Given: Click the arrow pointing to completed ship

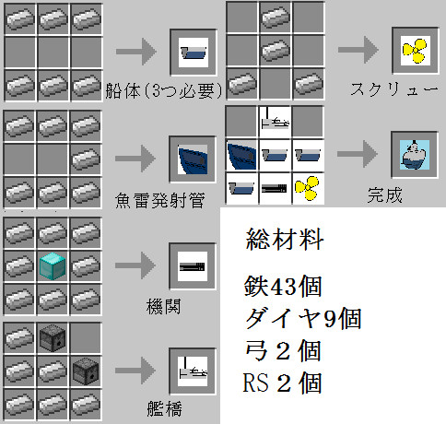Looking at the screenshot, I should coord(358,154).
